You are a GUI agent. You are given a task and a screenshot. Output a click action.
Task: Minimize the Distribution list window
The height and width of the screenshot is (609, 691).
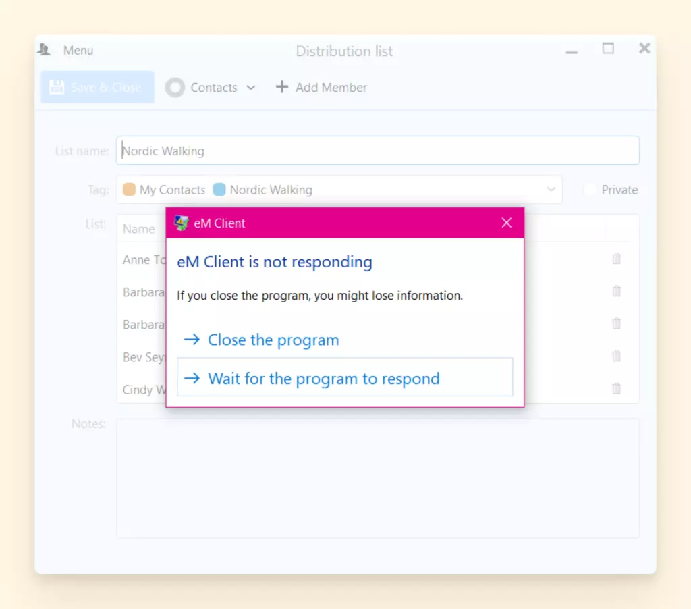pyautogui.click(x=572, y=52)
